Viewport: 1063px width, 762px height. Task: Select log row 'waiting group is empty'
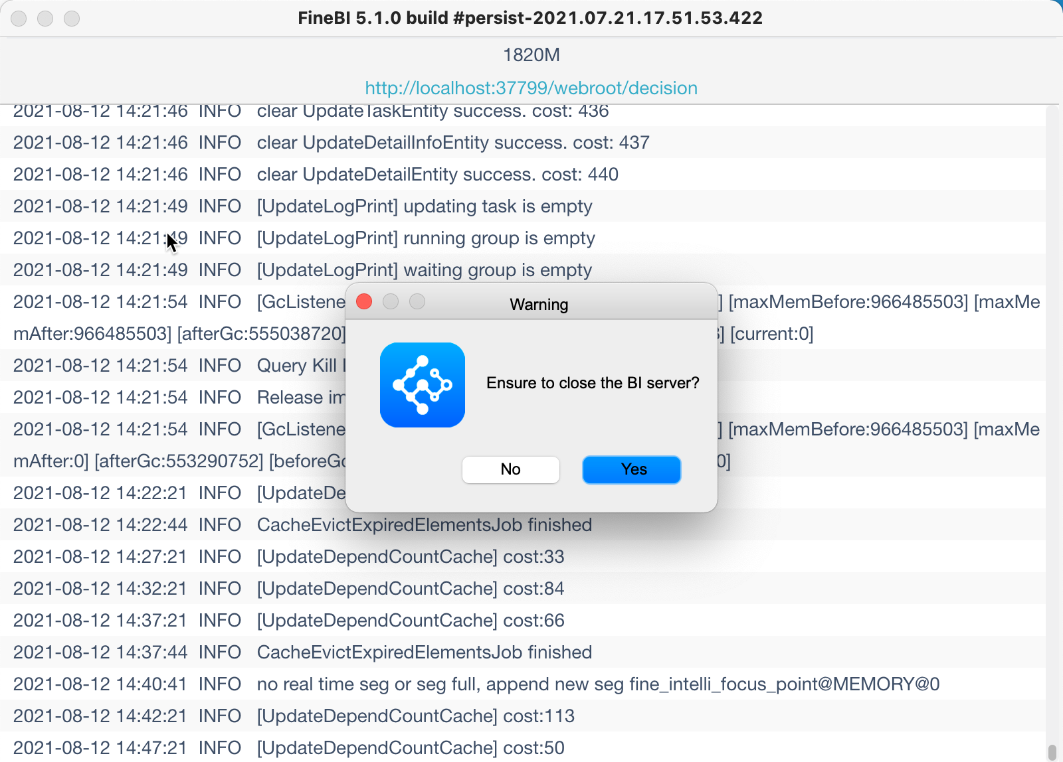click(523, 269)
